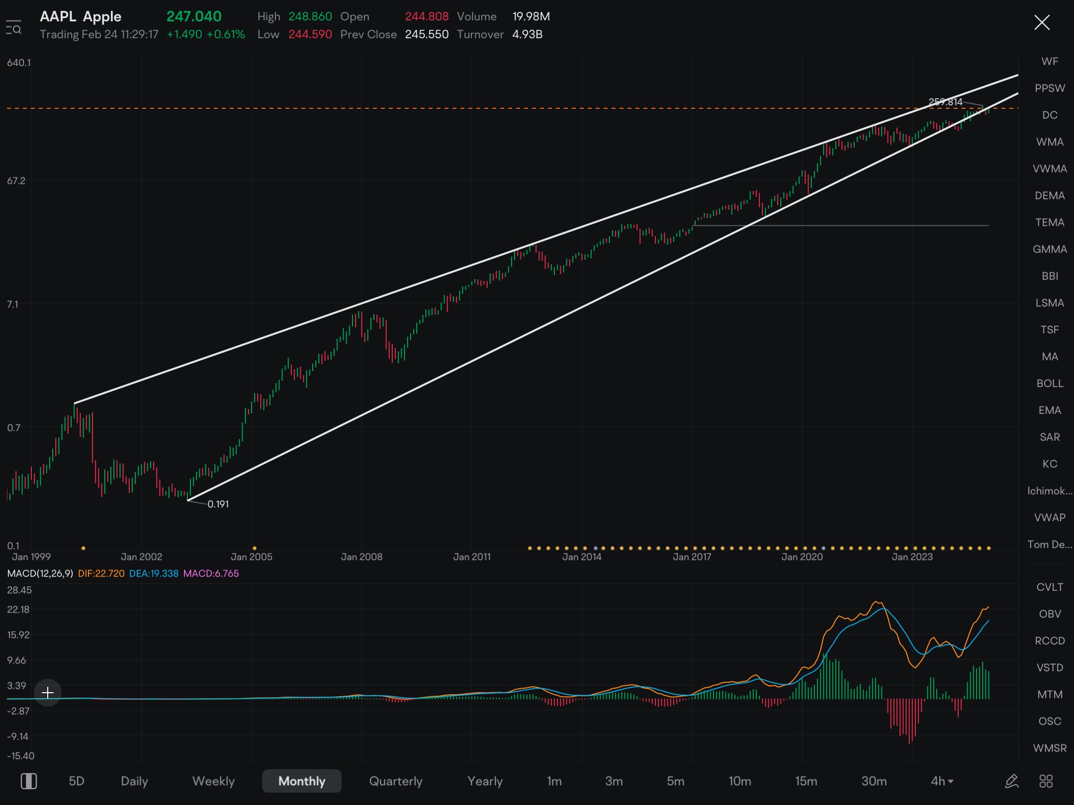The height and width of the screenshot is (805, 1074).
Task: Select the EMA indicator
Action: pos(1050,410)
